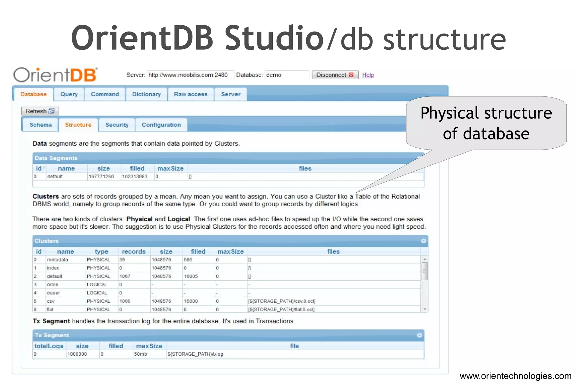Click the OrientDB logo

tap(56, 75)
